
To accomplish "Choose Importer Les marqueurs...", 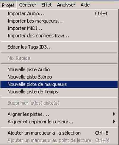I will (59, 21).
